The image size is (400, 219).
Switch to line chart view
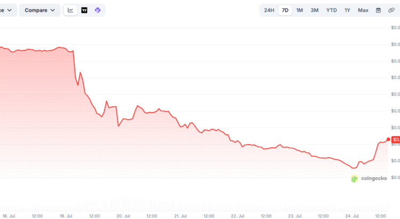pos(70,10)
